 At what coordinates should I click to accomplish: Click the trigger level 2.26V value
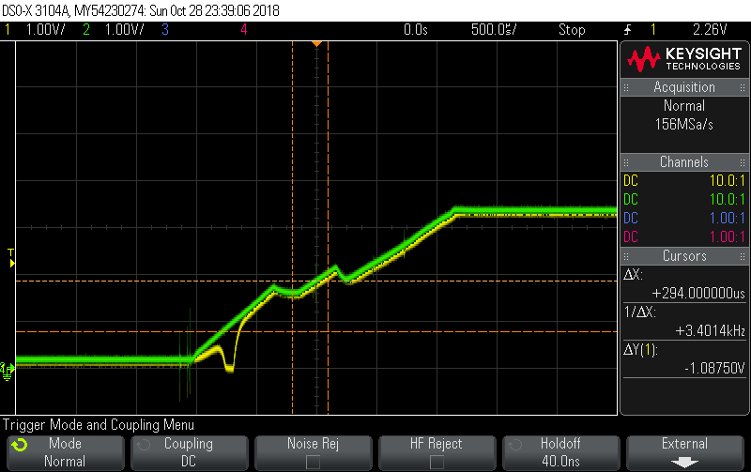click(710, 30)
